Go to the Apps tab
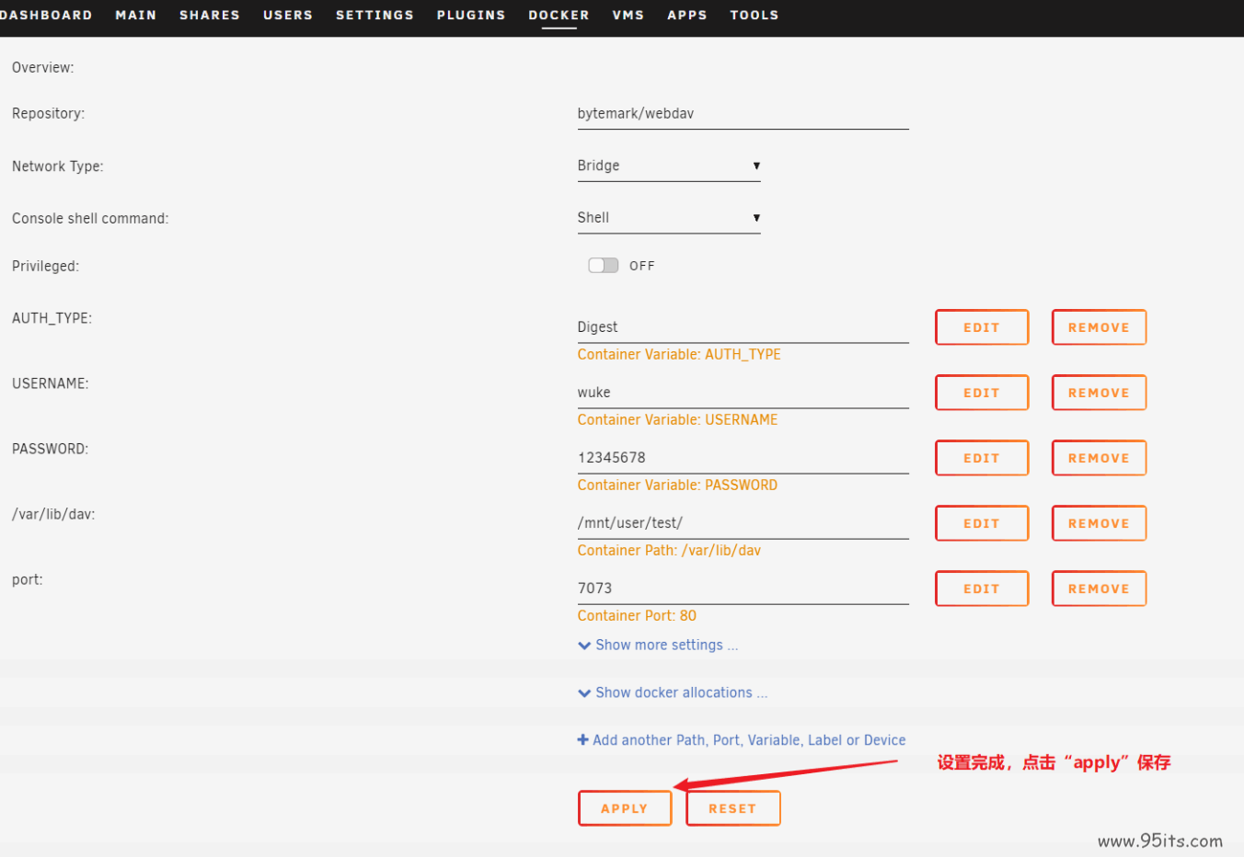Screen dimensions: 1244x857 point(687,15)
